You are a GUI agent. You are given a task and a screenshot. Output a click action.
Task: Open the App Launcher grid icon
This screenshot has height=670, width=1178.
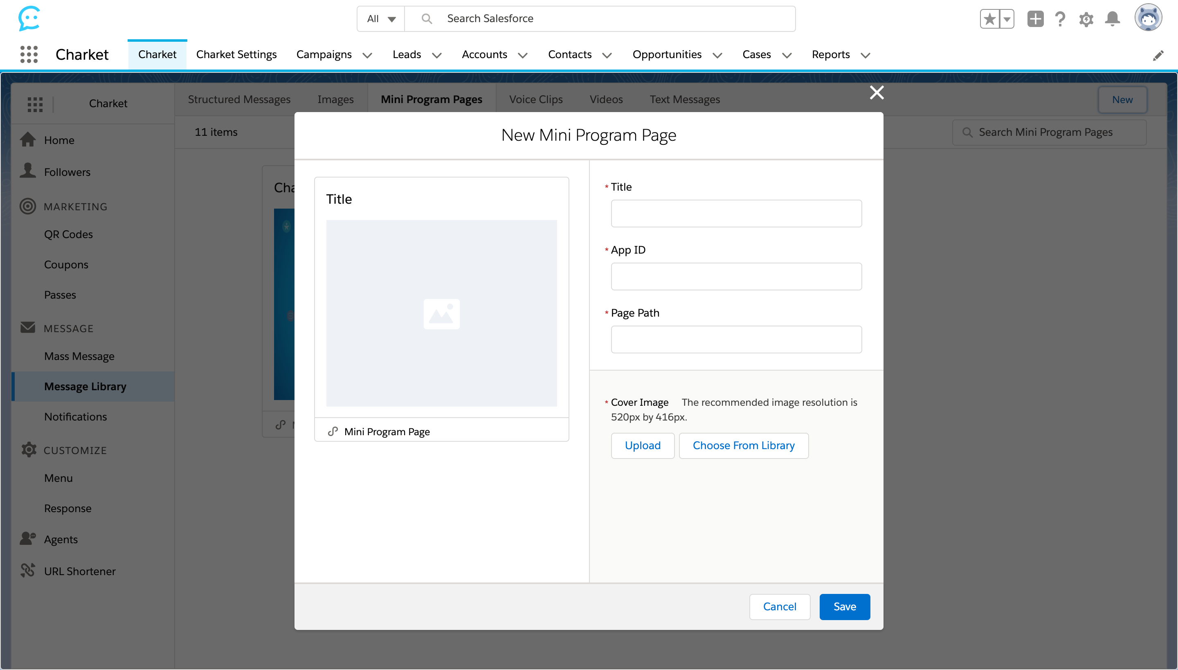coord(29,54)
